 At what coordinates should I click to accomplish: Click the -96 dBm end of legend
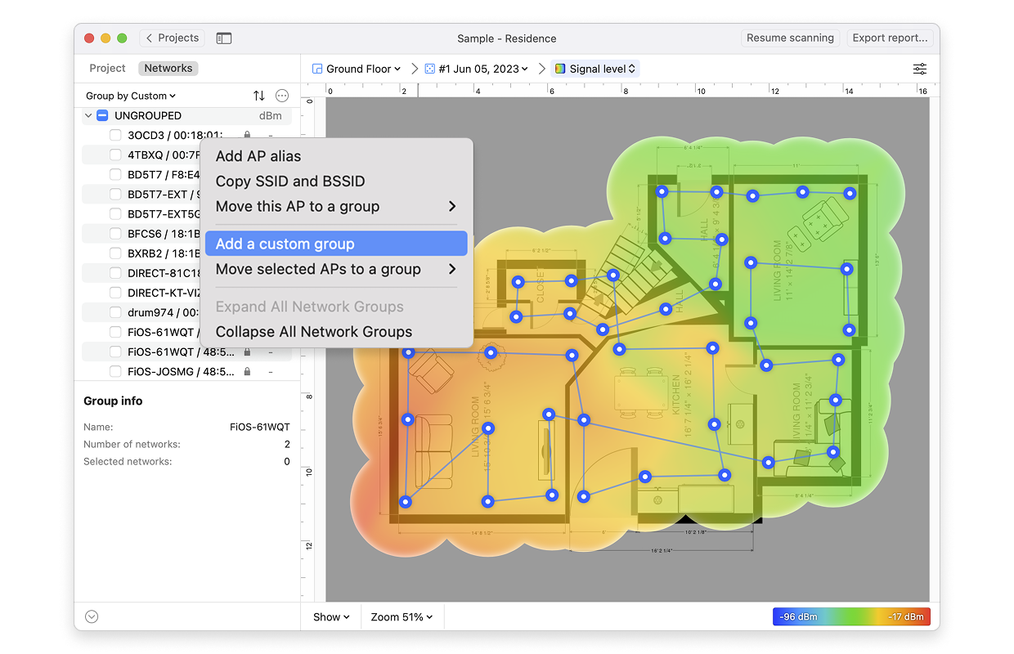(x=798, y=617)
